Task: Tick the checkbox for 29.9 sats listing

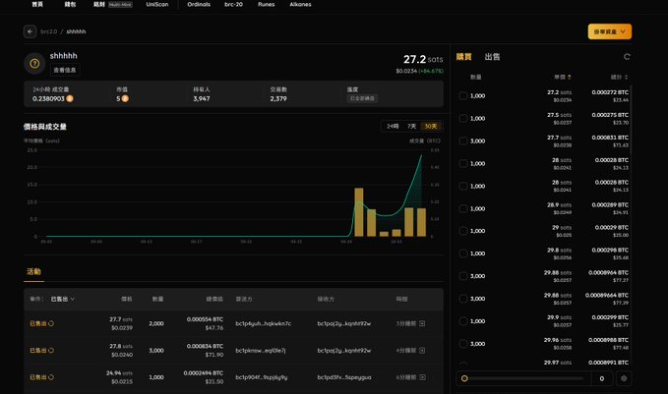Action: (463, 321)
